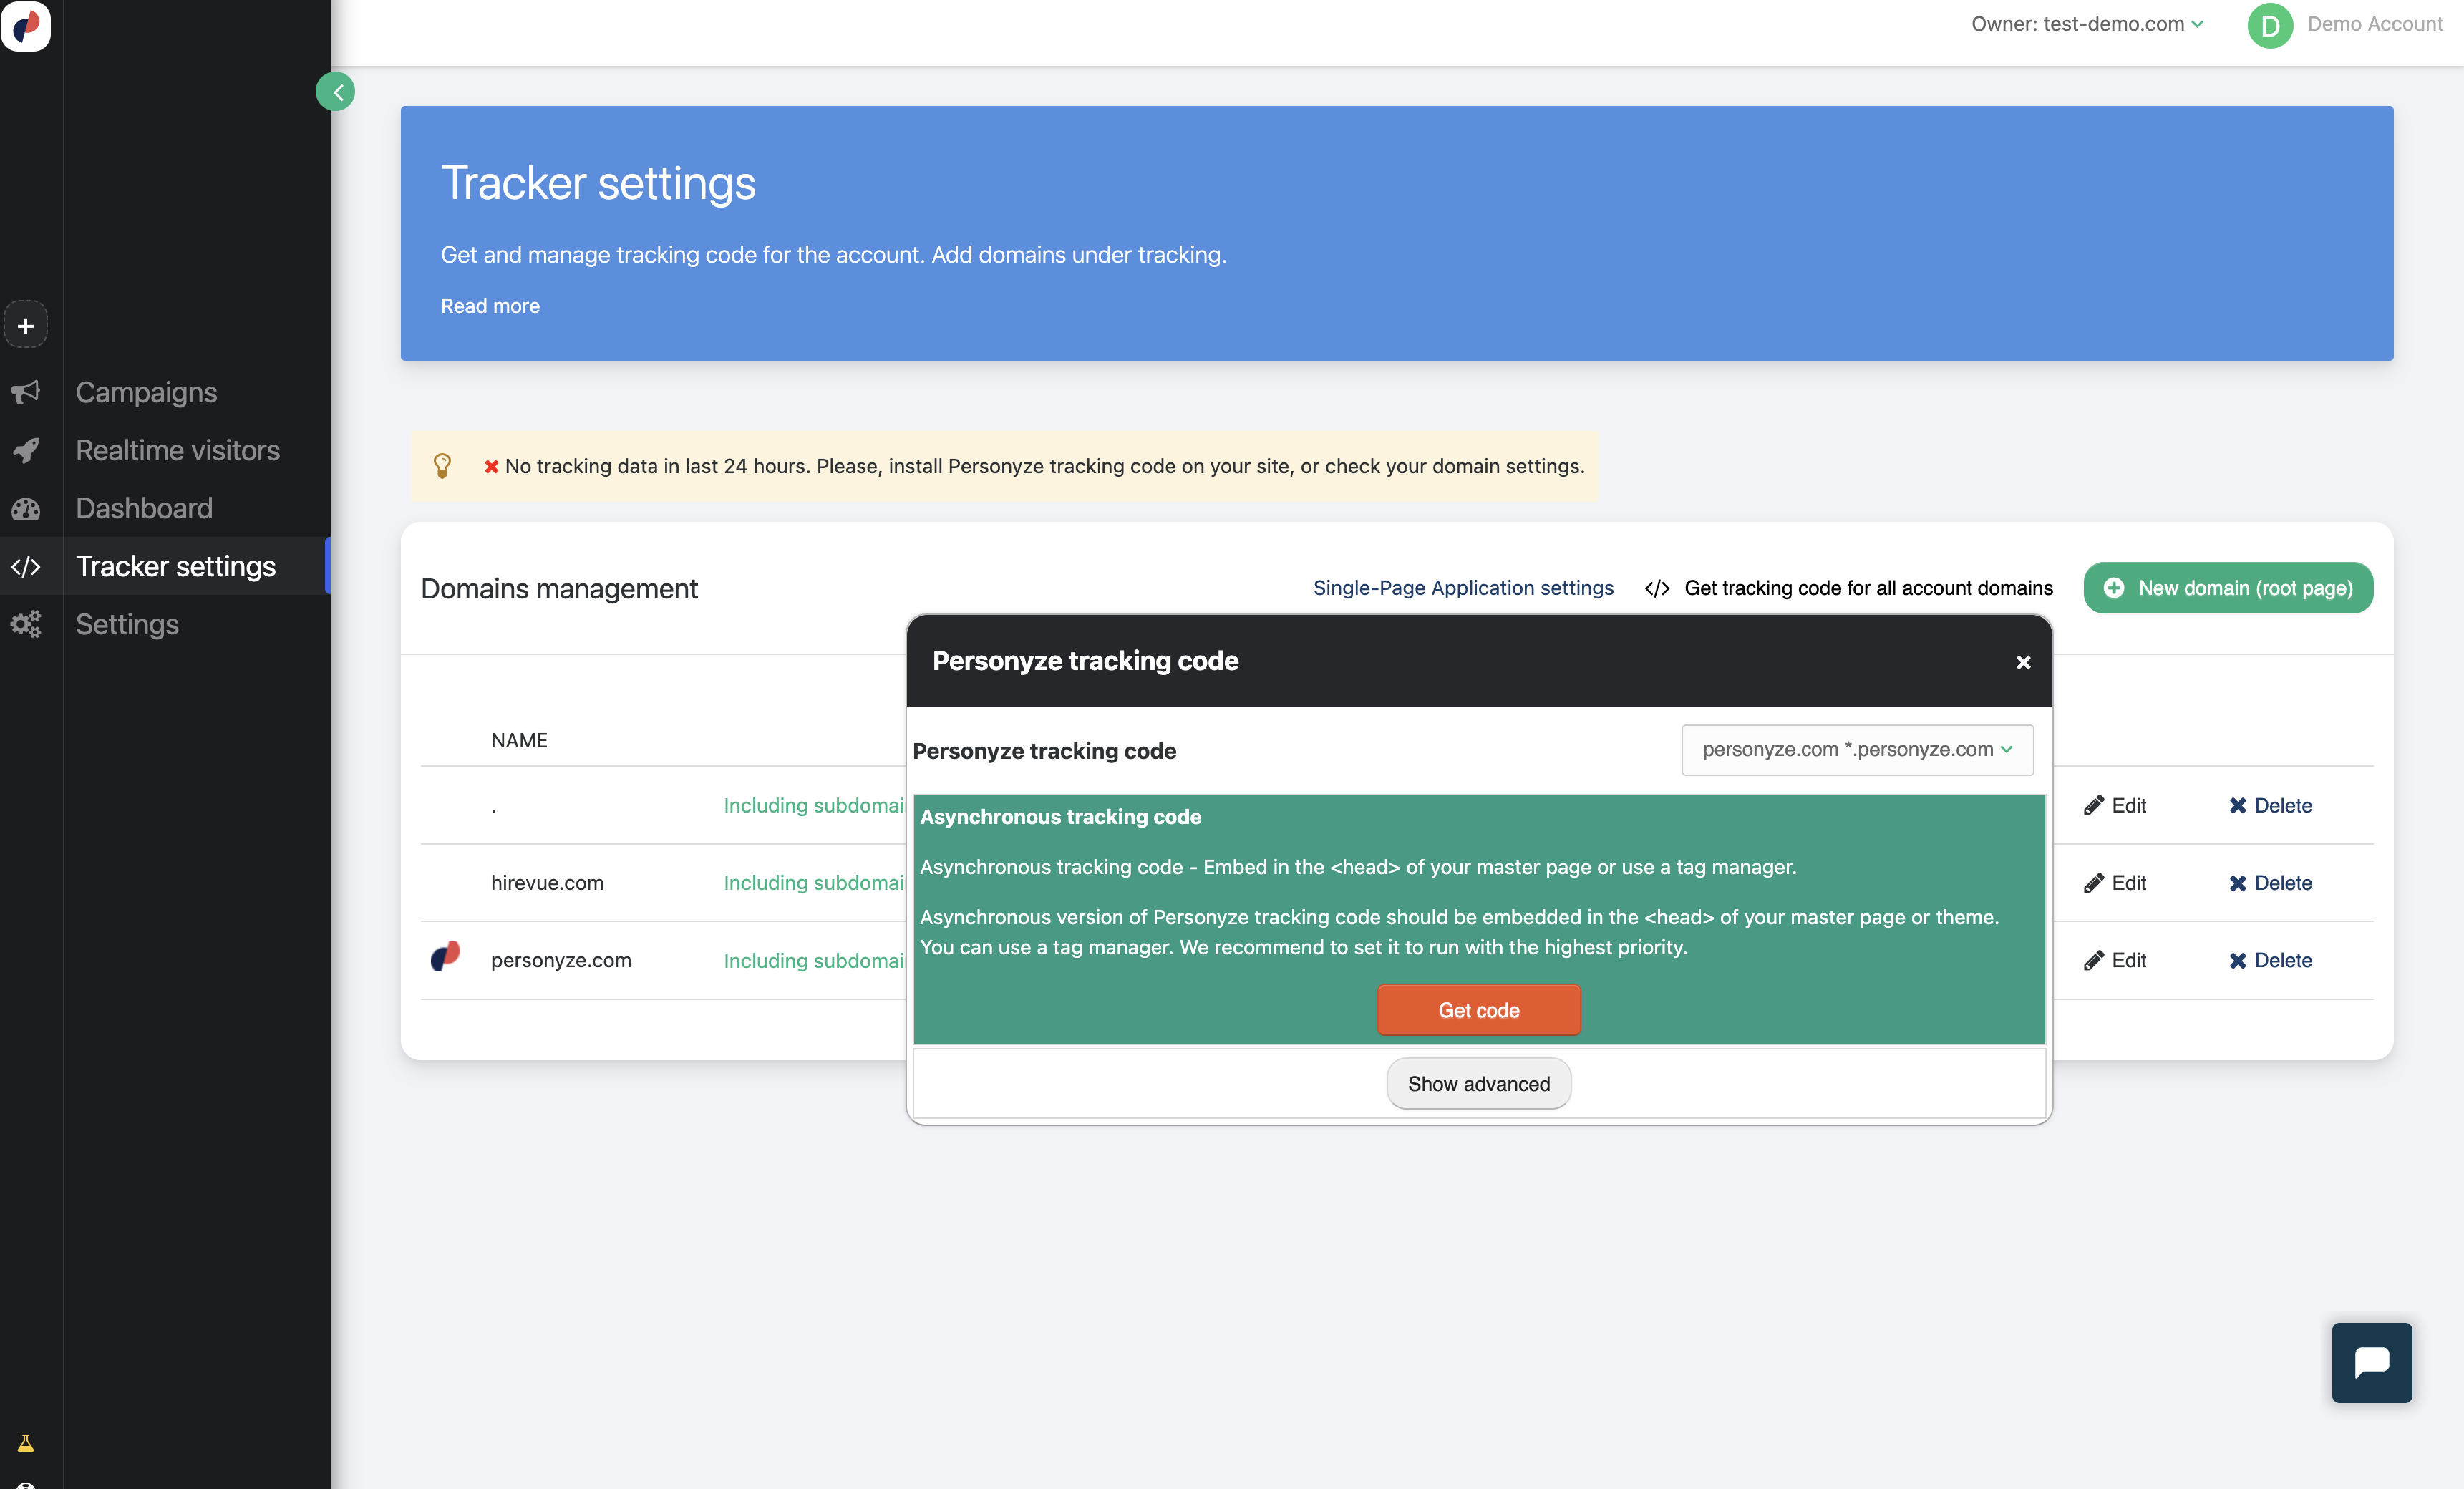Click the NAME column header
Viewport: 2464px width, 1489px height.
[x=519, y=740]
